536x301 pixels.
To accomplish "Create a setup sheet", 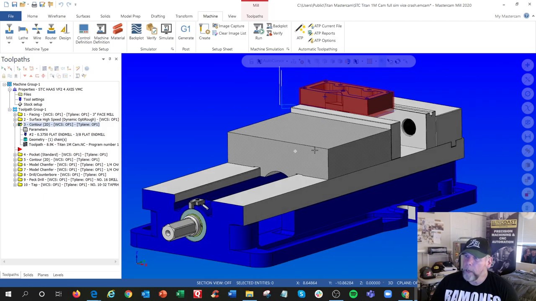I will pos(204,33).
